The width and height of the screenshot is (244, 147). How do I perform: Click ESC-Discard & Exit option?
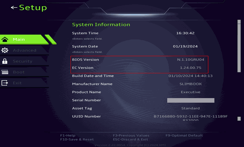pyautogui.click(x=130, y=139)
